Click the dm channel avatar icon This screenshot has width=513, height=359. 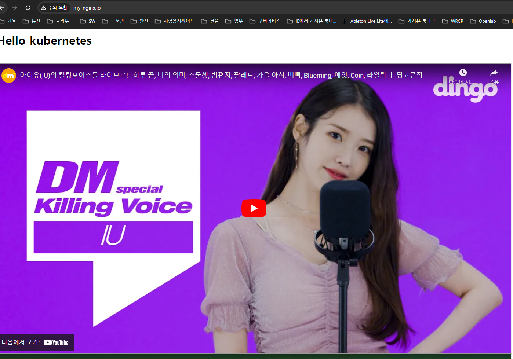click(x=9, y=76)
